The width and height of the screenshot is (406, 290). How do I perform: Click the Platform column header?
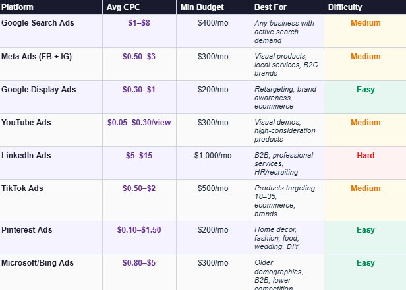(17, 7)
